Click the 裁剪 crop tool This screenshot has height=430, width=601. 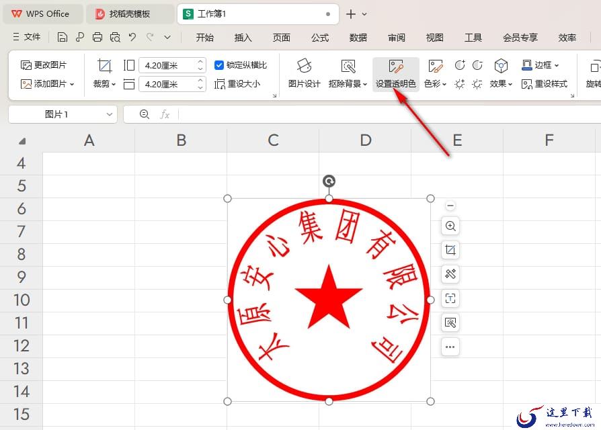coord(104,65)
